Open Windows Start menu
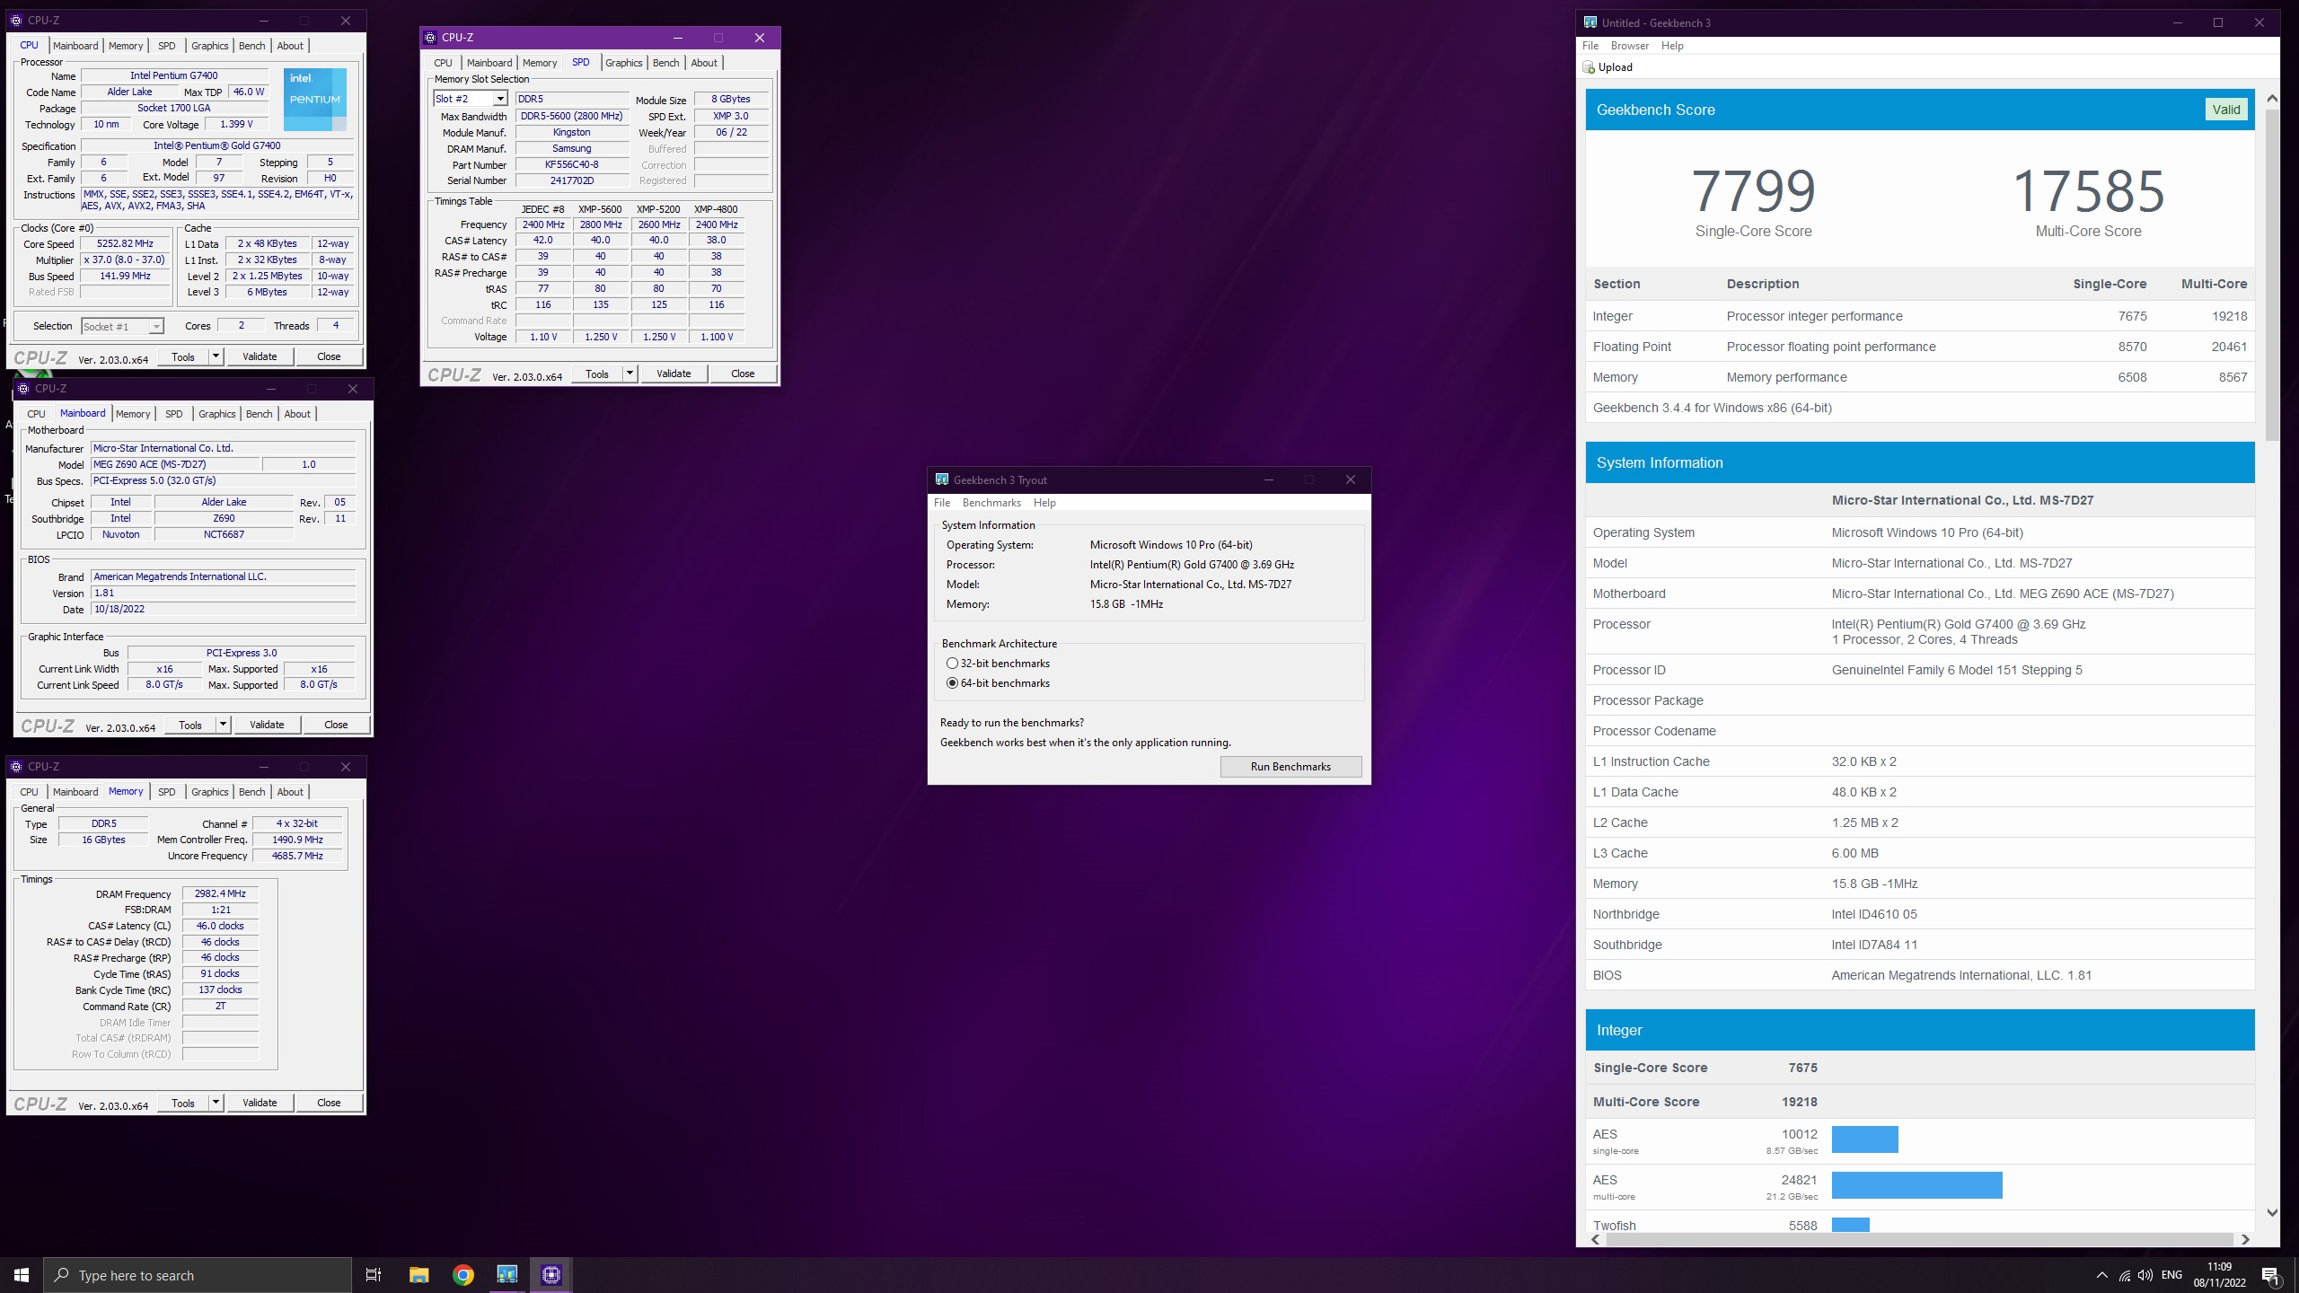 point(22,1275)
